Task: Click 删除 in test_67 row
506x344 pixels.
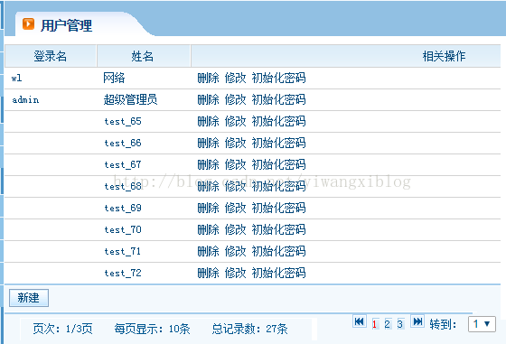Action: pyautogui.click(x=208, y=164)
